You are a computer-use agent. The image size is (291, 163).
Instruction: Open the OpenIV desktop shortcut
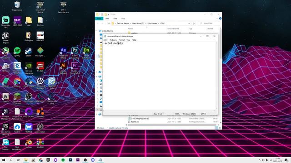click(5, 98)
